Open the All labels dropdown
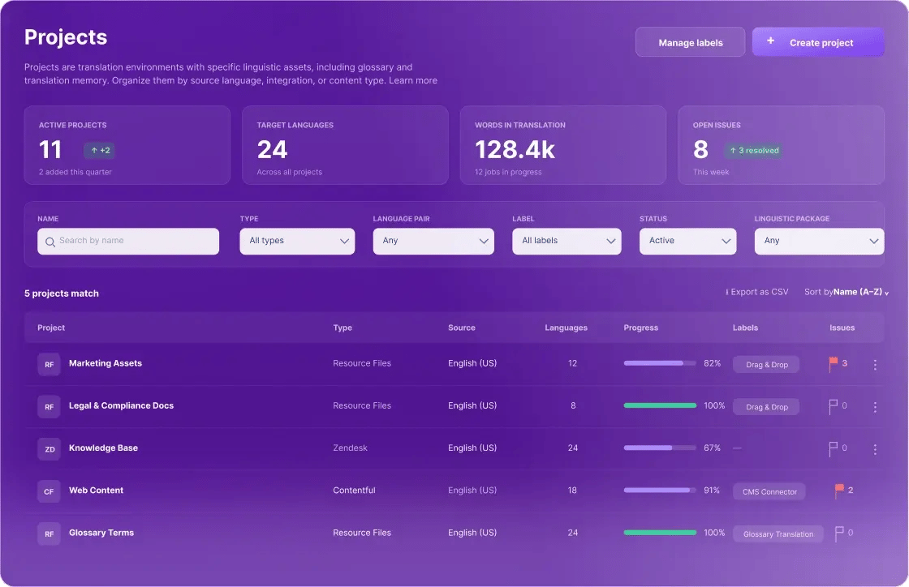This screenshot has height=587, width=909. click(x=567, y=241)
